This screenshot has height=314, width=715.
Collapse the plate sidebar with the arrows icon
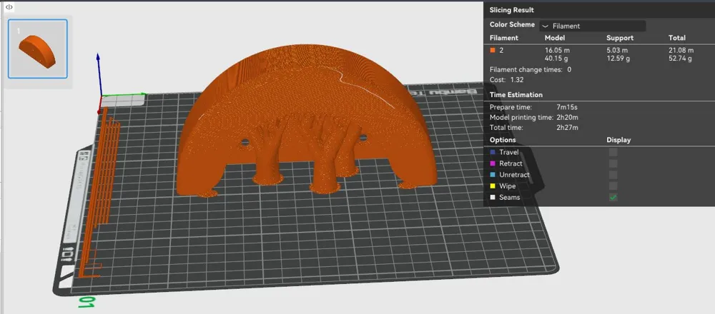[9, 7]
